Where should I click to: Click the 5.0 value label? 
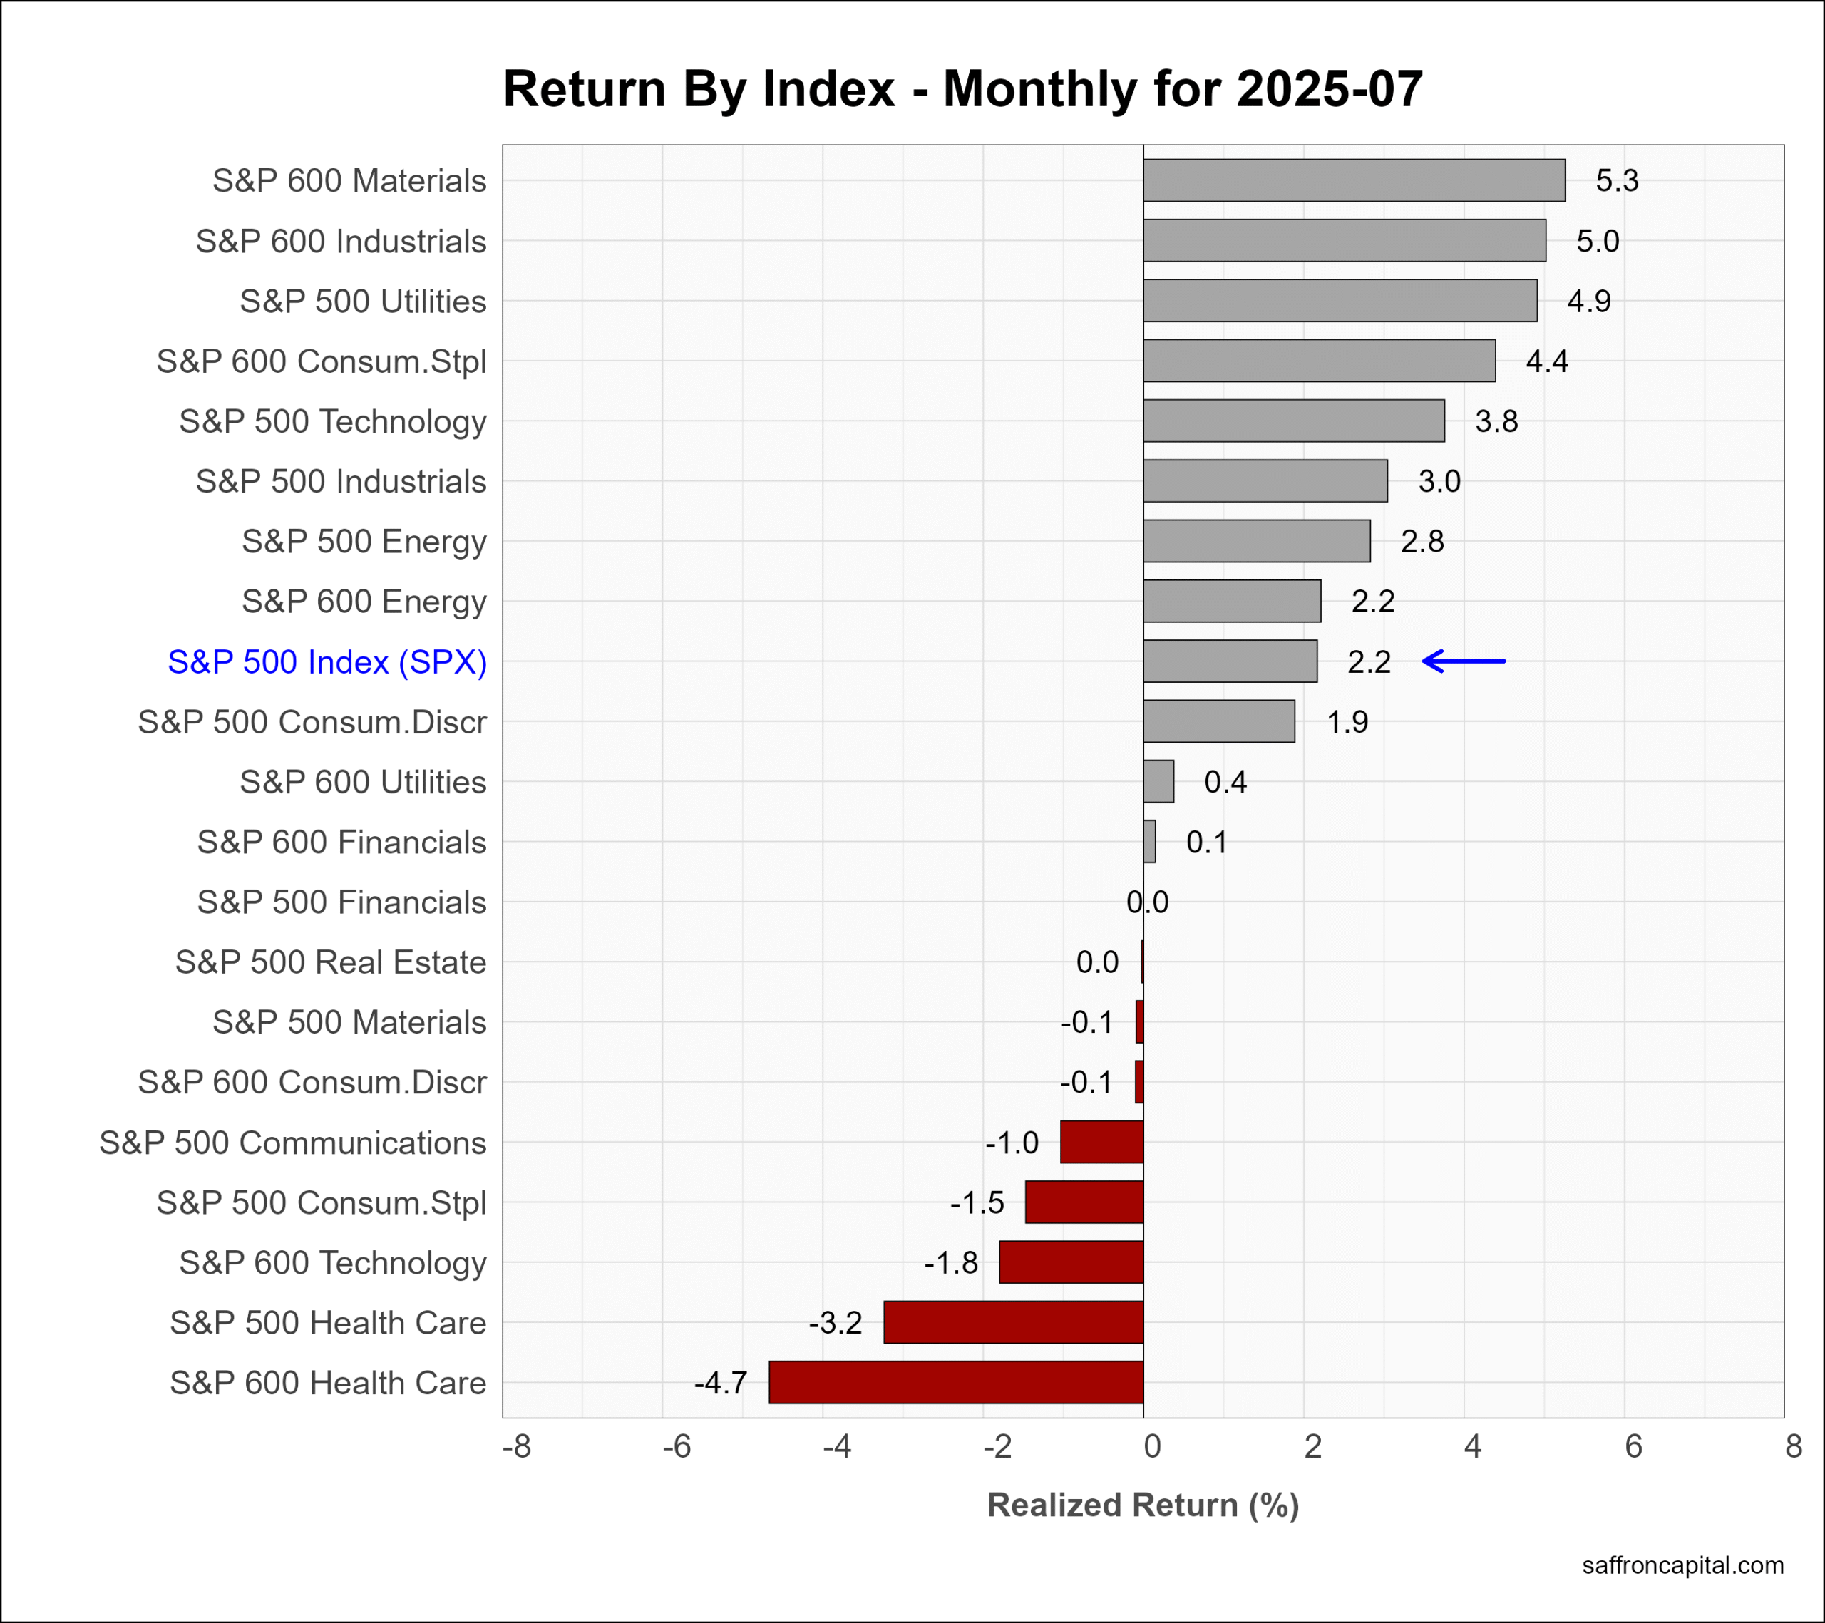(1598, 241)
